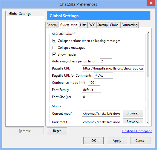Click the Dark motif path field

pos(101,121)
